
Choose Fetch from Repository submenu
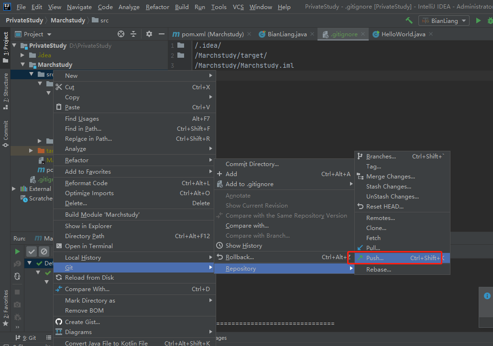click(x=402, y=238)
